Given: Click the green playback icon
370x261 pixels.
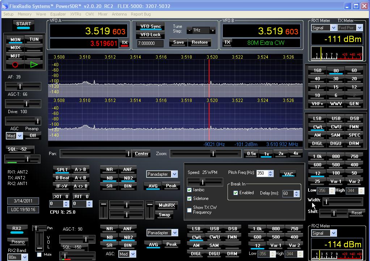Looking at the screenshot, I should click(x=34, y=65).
